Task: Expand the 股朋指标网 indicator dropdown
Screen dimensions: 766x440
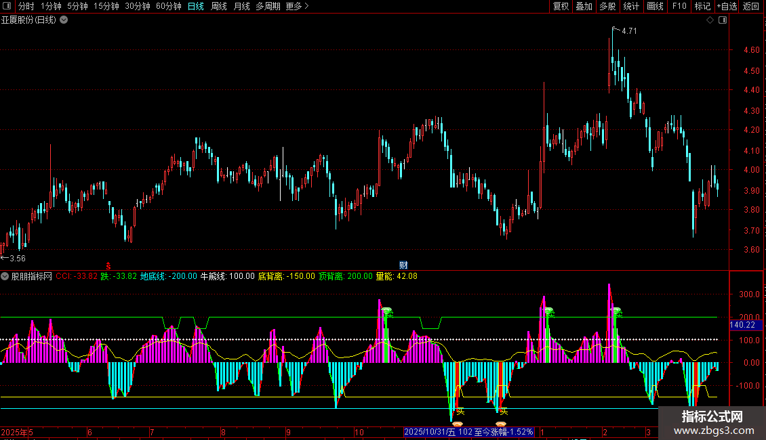Action: pyautogui.click(x=5, y=276)
